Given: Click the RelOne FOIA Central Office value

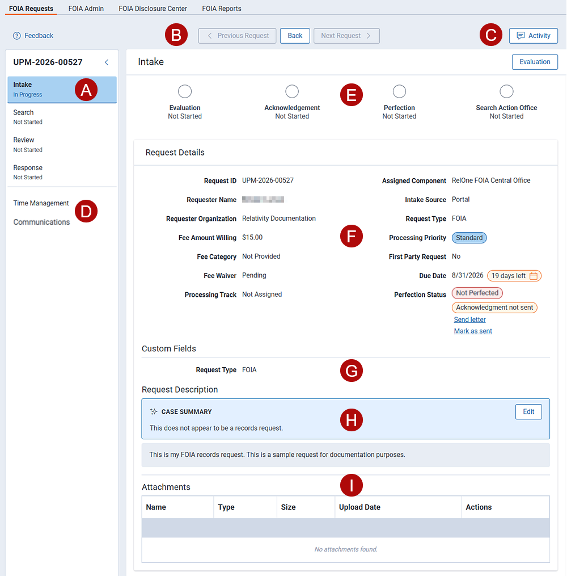Looking at the screenshot, I should tap(491, 180).
